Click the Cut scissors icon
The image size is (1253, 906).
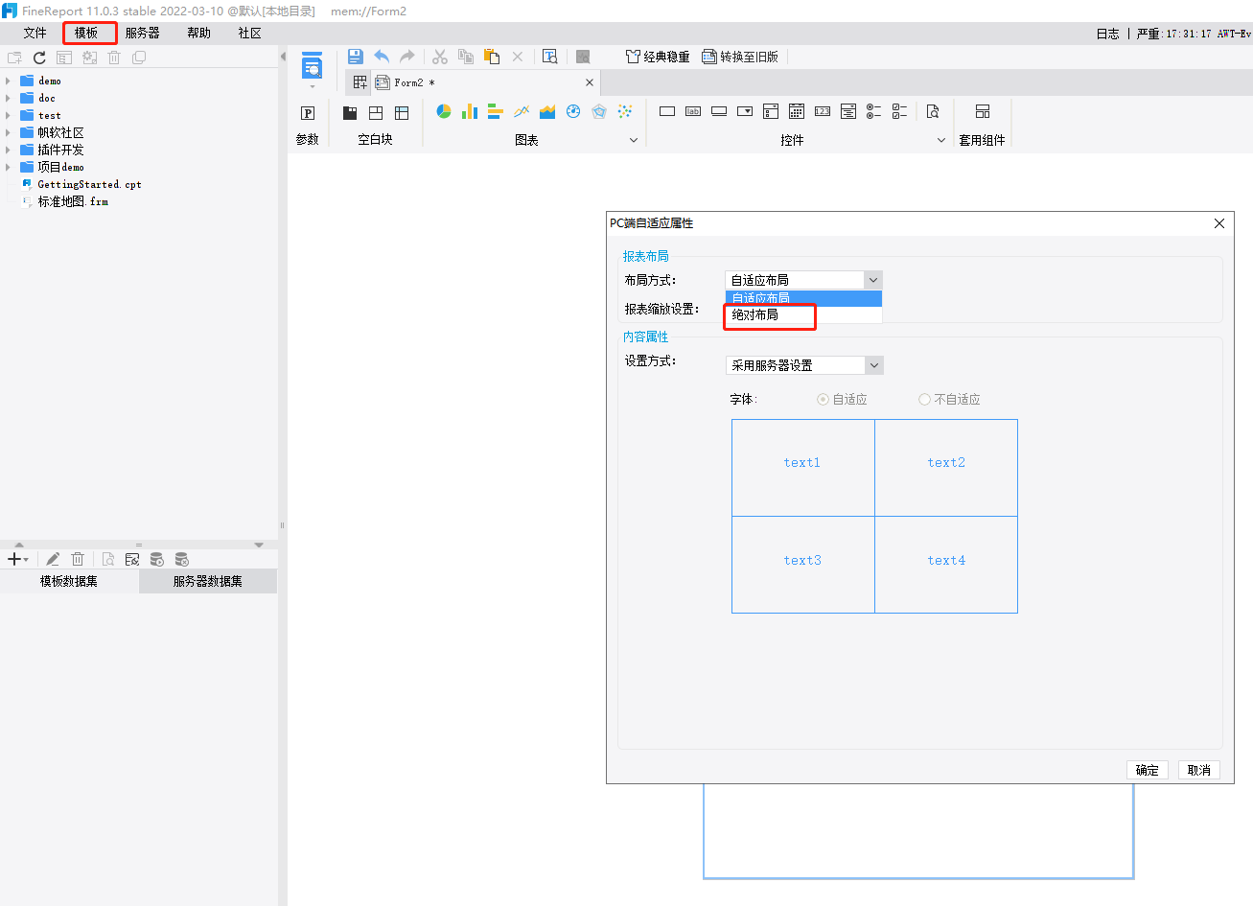click(x=440, y=57)
